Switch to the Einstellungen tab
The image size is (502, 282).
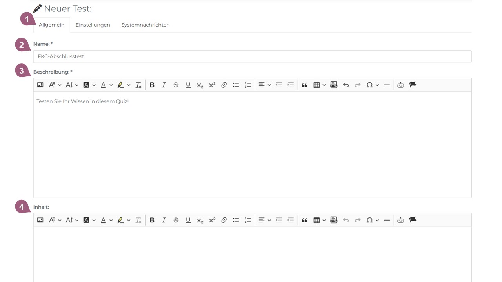[x=93, y=25]
